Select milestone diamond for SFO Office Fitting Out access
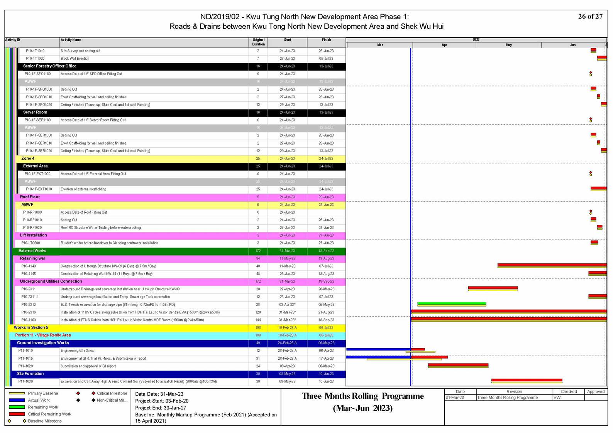The image size is (613, 433). 591,74
